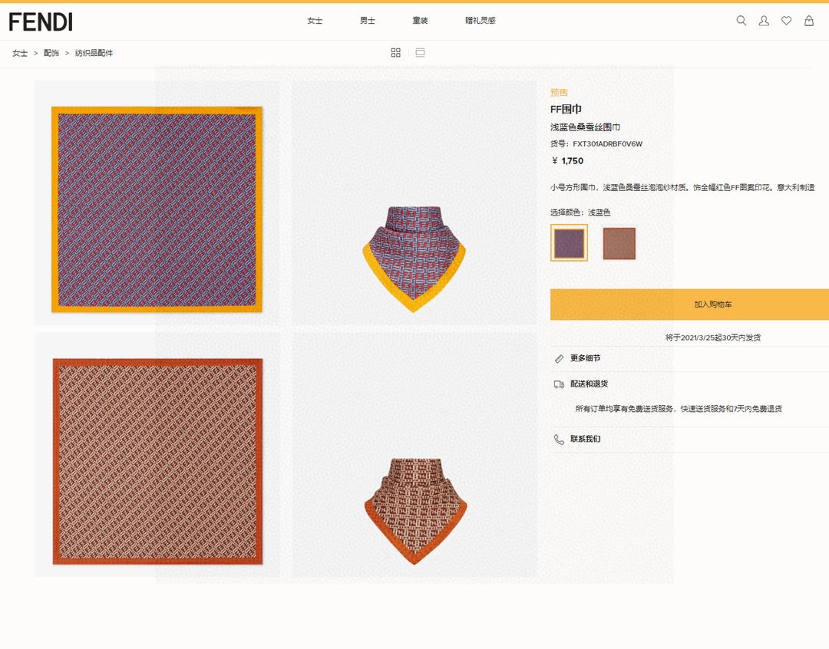Screen dimensions: 829x649
Task: Click the FENDI logo
Action: (41, 21)
